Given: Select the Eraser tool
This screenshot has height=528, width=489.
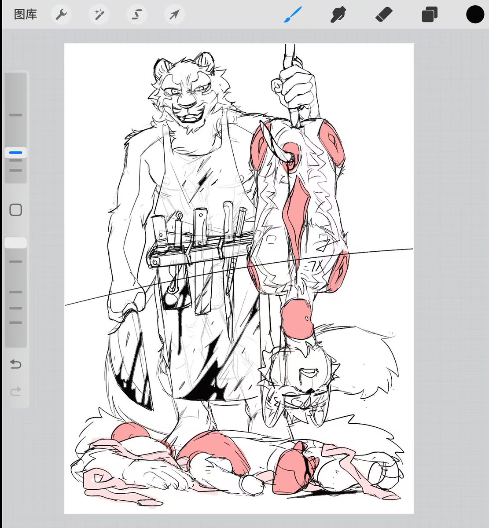Looking at the screenshot, I should [384, 15].
